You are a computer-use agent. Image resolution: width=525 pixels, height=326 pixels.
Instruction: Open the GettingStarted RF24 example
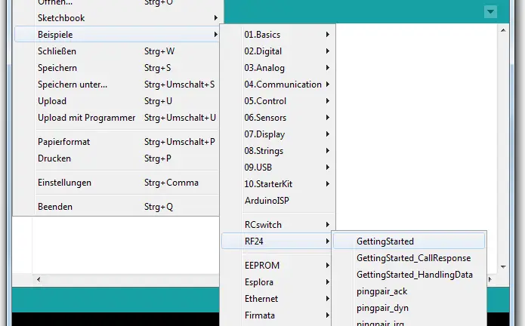coord(409,241)
